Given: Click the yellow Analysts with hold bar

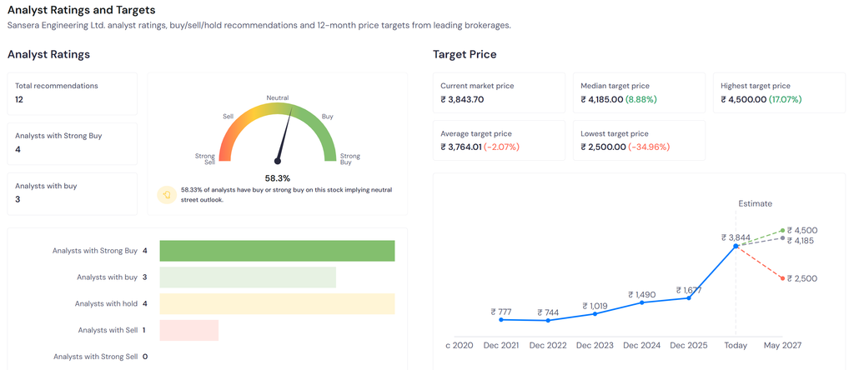Looking at the screenshot, I should pyautogui.click(x=277, y=303).
